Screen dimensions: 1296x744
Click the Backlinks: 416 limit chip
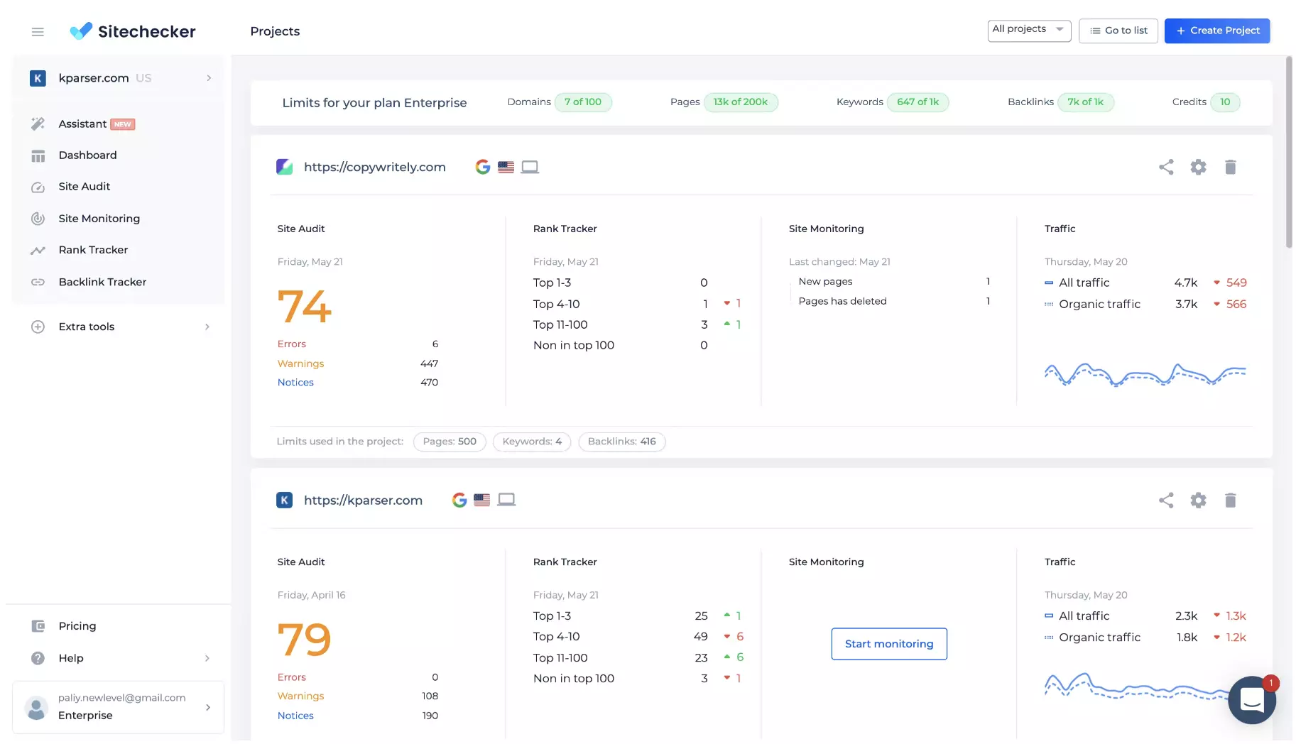pos(621,442)
